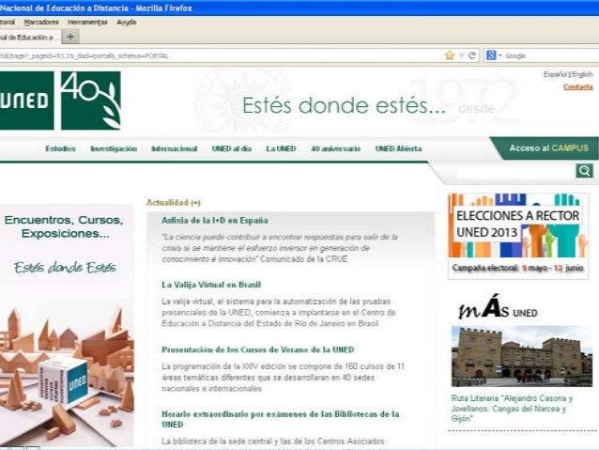Switch language to English
599x450 pixels.
(x=582, y=74)
